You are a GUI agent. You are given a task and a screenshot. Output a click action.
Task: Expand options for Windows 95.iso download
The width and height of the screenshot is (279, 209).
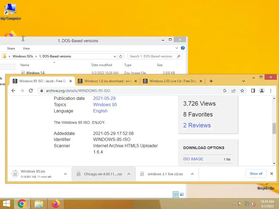pyautogui.click(x=65, y=174)
